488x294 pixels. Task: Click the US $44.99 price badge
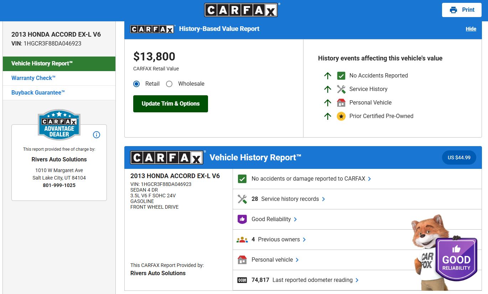tap(459, 157)
